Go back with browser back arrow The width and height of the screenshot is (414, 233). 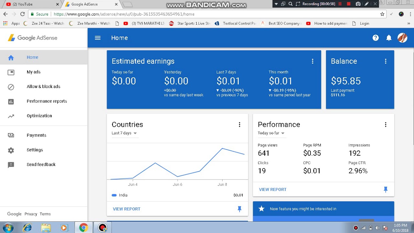pos(5,14)
